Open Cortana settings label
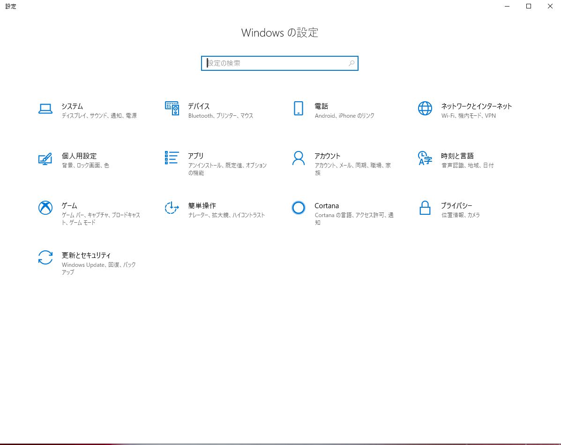Screen dimensions: 561x445 tap(327, 206)
